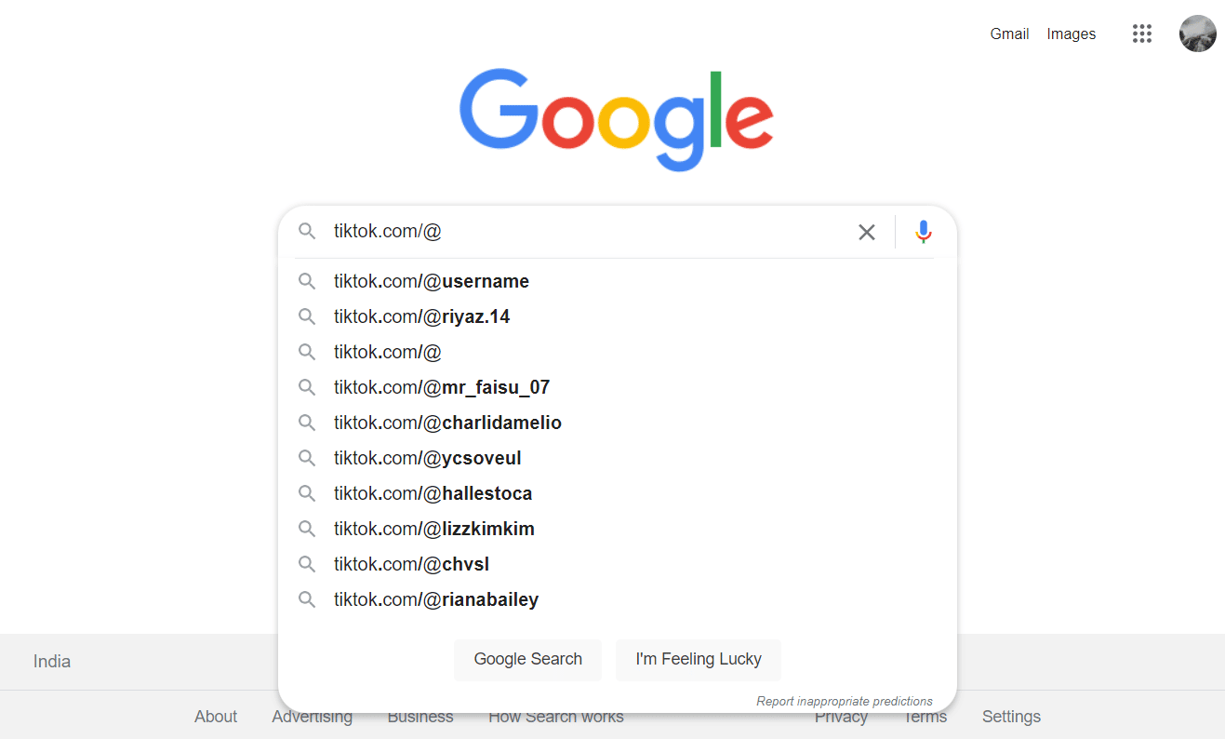This screenshot has width=1225, height=739.
Task: Choose the tiktok.com/@mr_faisu_07 suggestion
Action: click(618, 387)
